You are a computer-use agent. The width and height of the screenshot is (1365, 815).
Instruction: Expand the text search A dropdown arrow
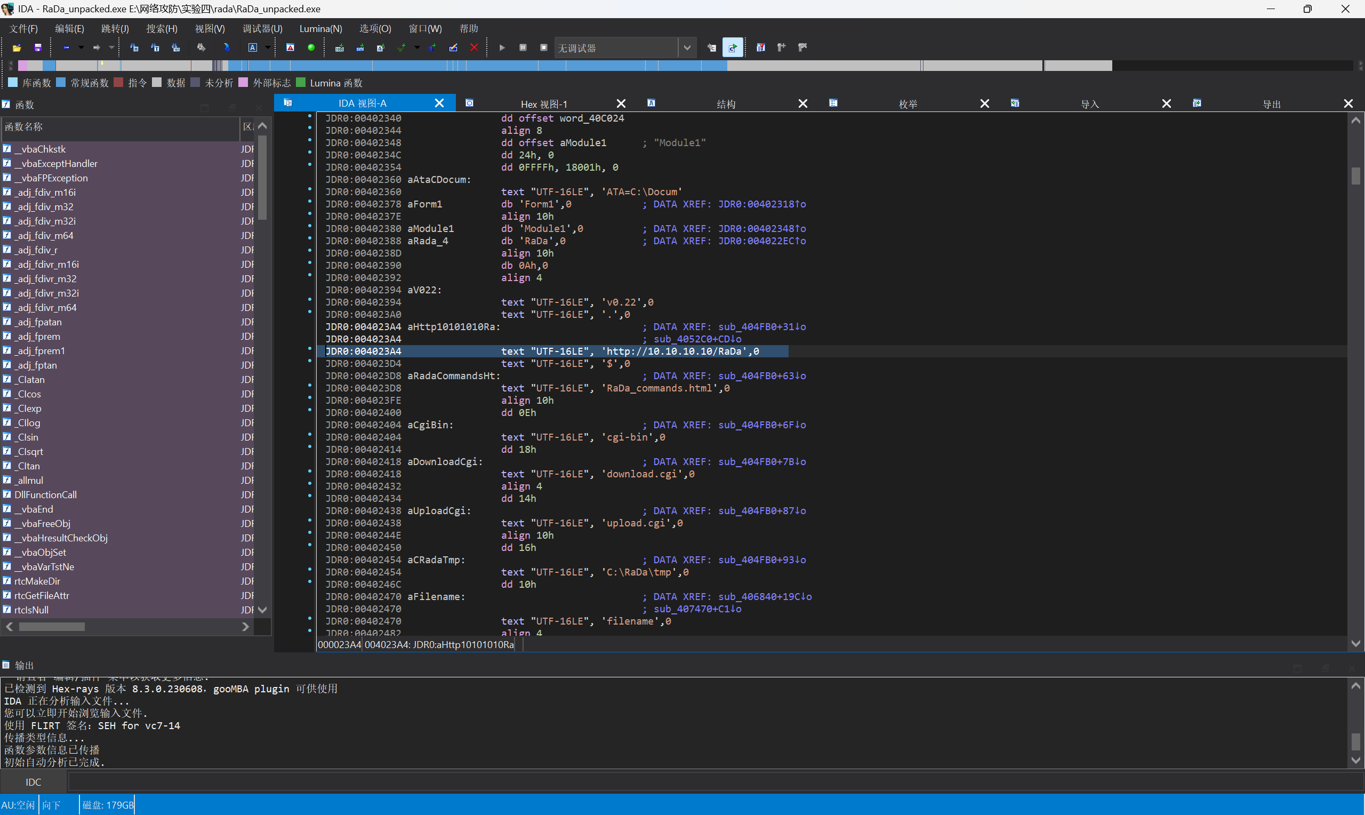point(267,48)
